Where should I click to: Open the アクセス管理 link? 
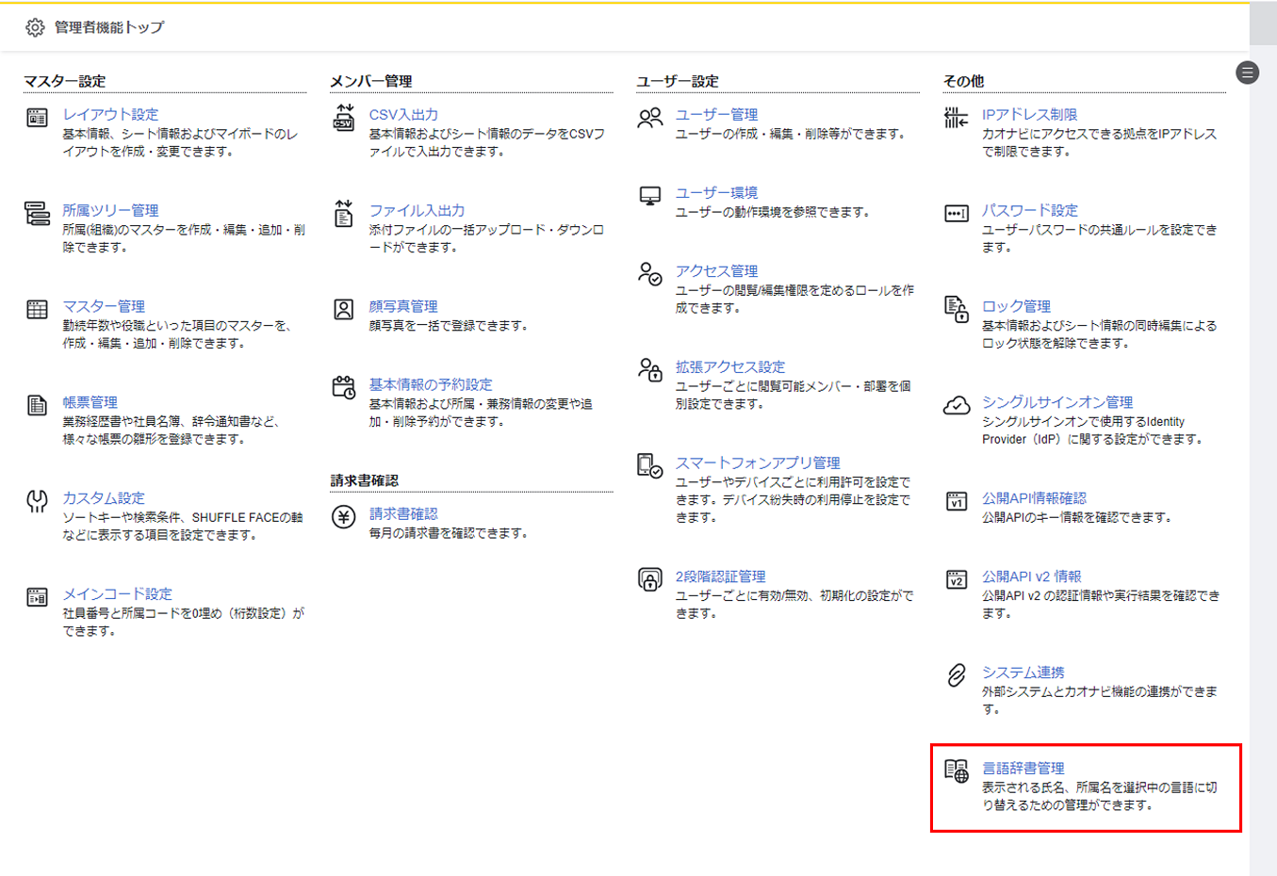pyautogui.click(x=716, y=270)
